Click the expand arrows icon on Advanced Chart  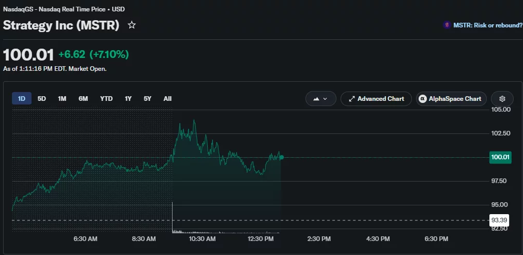tap(351, 99)
